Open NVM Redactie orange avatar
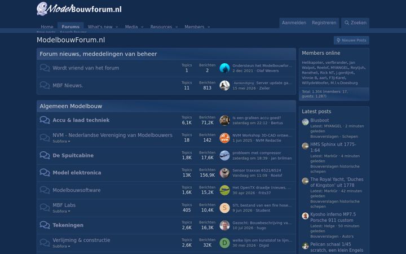This screenshot has height=254, width=406. (x=224, y=138)
